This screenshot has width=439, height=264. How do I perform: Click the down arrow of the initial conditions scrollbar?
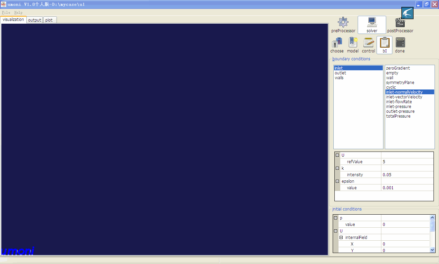click(432, 250)
